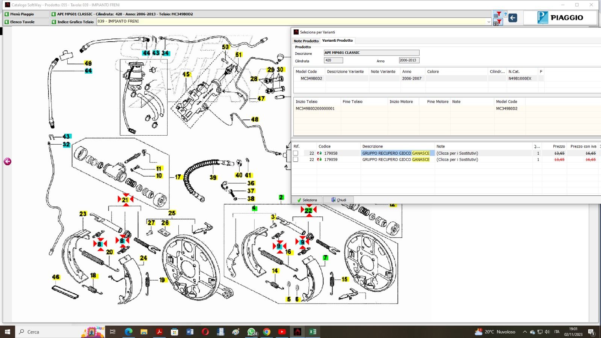601x338 pixels.
Task: Switch to the Note Prodotto tab
Action: click(306, 41)
